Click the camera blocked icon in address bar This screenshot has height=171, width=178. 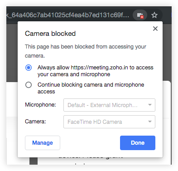pos(140,15)
